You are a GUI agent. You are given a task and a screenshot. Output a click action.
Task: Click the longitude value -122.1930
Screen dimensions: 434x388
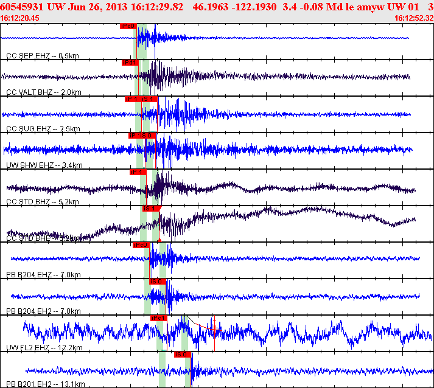[254, 7]
